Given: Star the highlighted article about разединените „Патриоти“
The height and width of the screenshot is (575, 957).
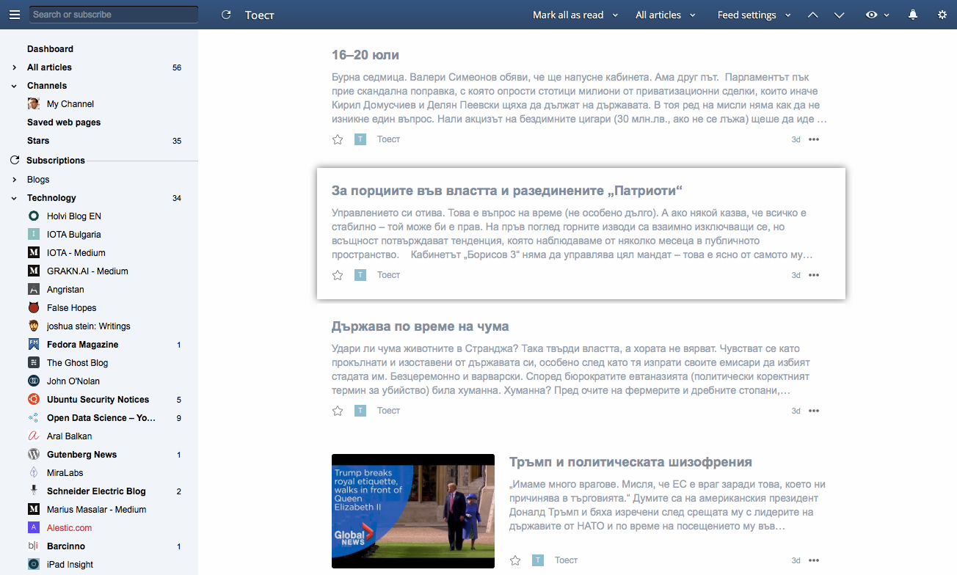Looking at the screenshot, I should 338,275.
